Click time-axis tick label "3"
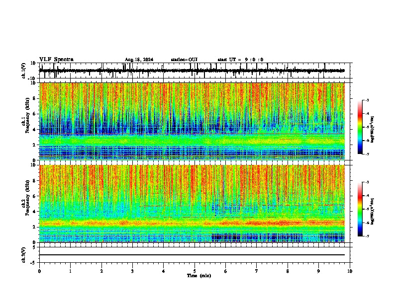 [132, 271]
